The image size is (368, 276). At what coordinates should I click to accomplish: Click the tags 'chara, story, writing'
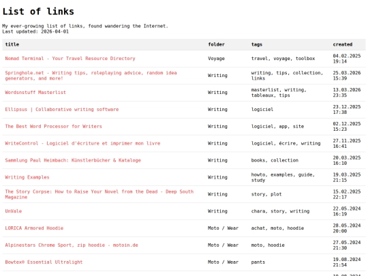tap(280, 211)
